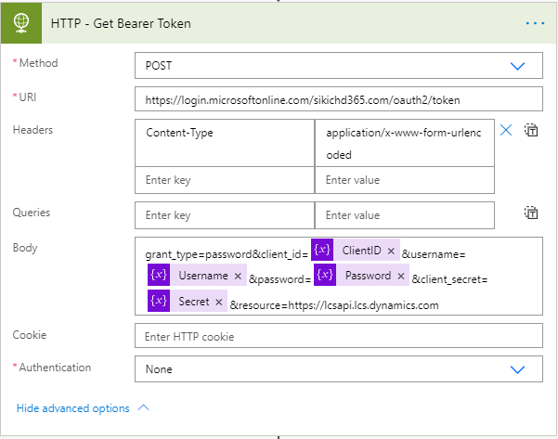The width and height of the screenshot is (558, 439).
Task: Open the action's three-dot menu
Action: pos(535,22)
